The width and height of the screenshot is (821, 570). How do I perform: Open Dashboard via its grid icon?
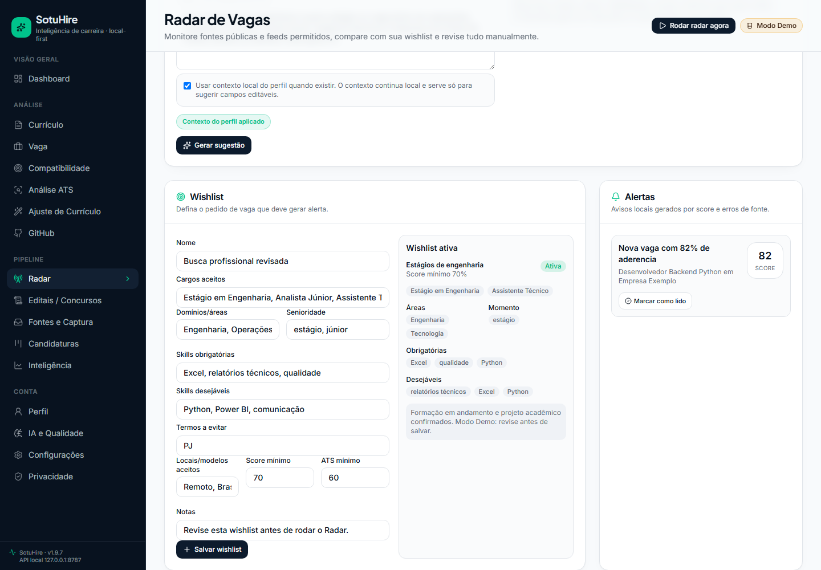(x=18, y=79)
